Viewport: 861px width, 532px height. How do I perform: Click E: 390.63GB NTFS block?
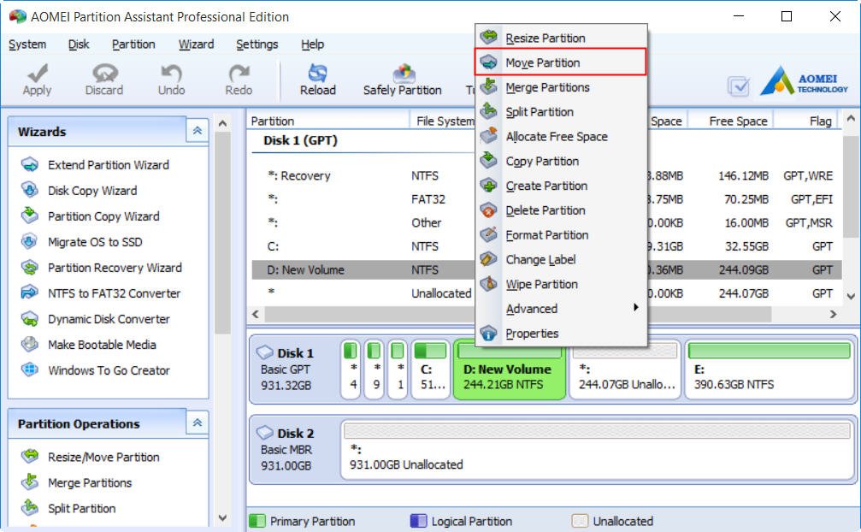click(770, 369)
